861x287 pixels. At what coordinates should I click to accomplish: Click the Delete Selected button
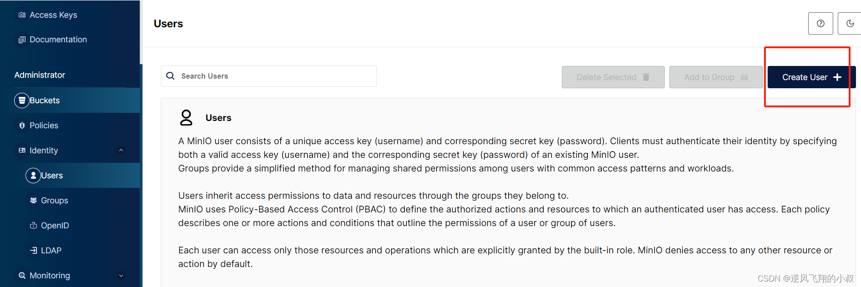pyautogui.click(x=613, y=77)
